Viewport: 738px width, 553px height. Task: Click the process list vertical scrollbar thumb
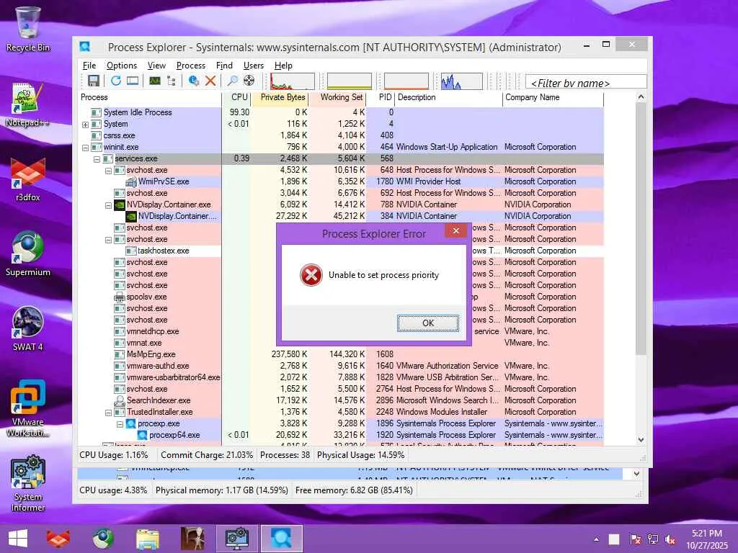coord(641,228)
